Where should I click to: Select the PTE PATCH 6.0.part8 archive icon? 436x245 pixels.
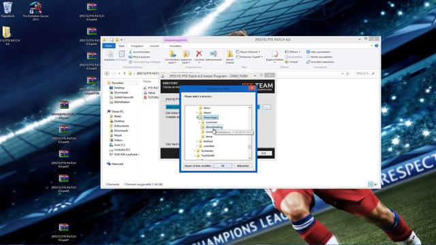coord(63,183)
